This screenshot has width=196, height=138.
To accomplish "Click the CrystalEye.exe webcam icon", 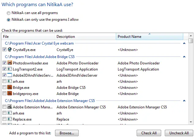I will pyautogui.click(x=10, y=49).
